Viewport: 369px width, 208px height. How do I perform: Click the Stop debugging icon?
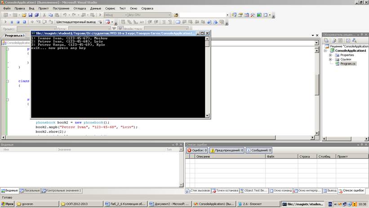18,22
